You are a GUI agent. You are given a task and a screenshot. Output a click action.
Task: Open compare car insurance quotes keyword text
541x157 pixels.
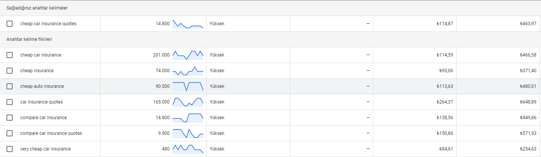[x=51, y=133]
